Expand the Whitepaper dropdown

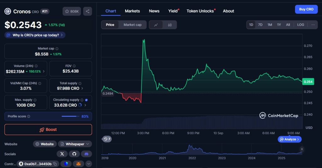click(x=87, y=144)
